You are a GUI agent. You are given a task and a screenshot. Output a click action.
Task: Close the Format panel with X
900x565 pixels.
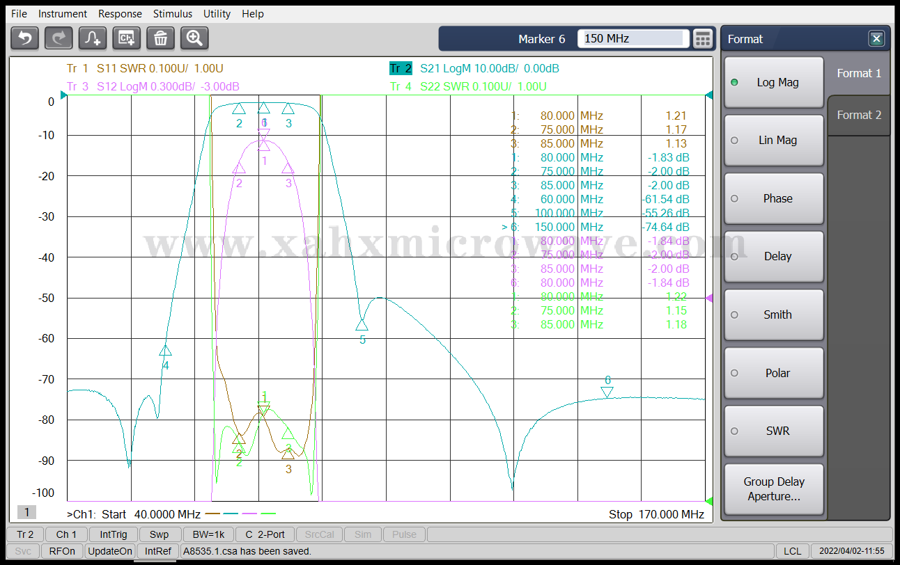pos(876,38)
